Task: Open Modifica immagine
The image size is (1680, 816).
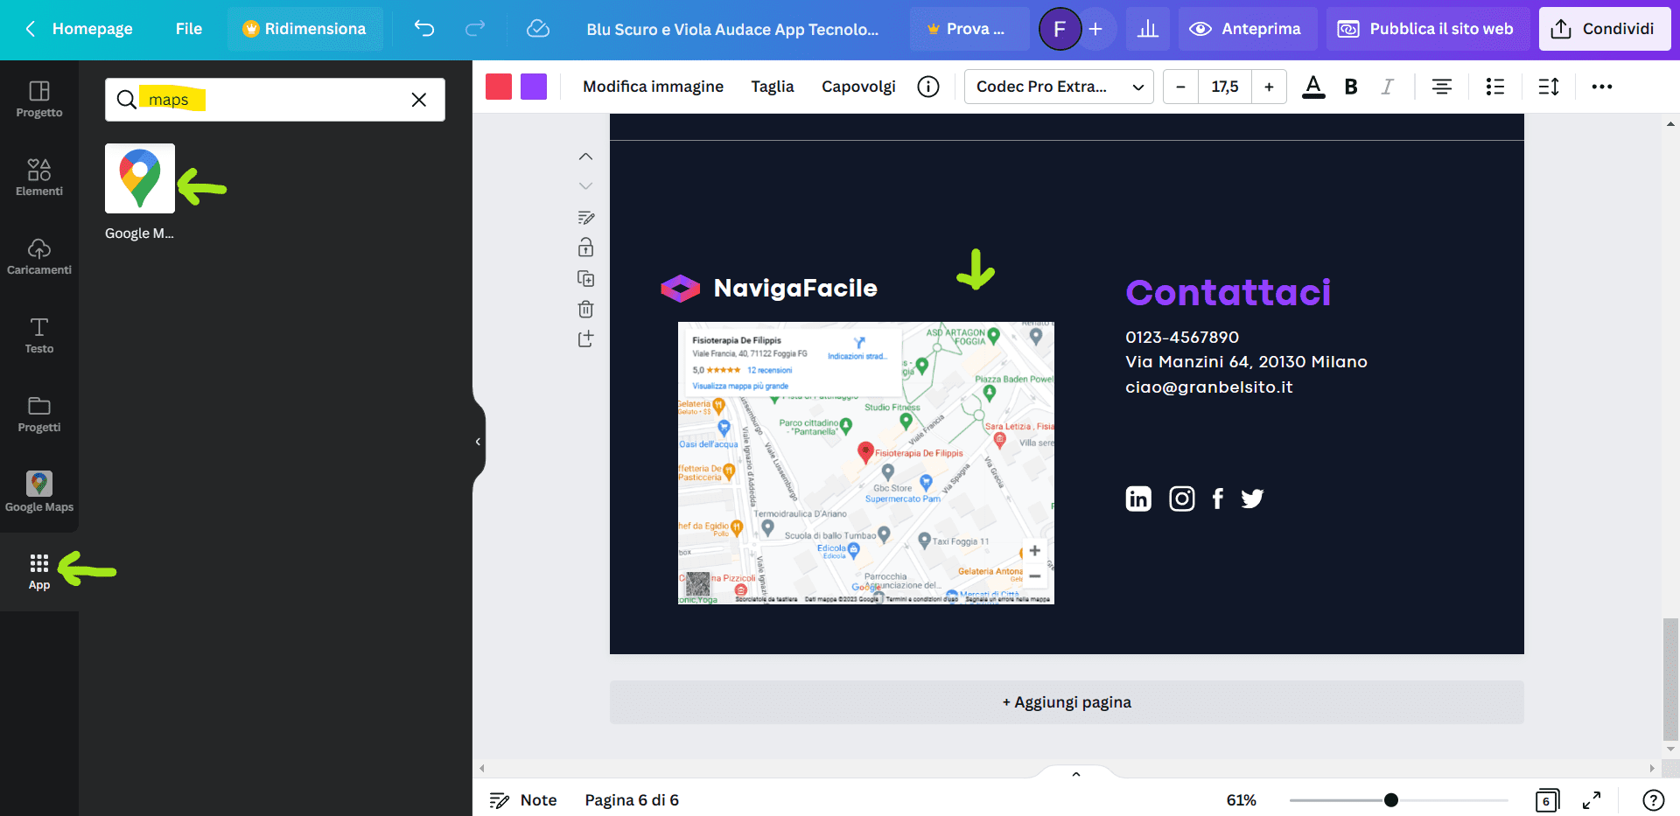Action: click(654, 87)
